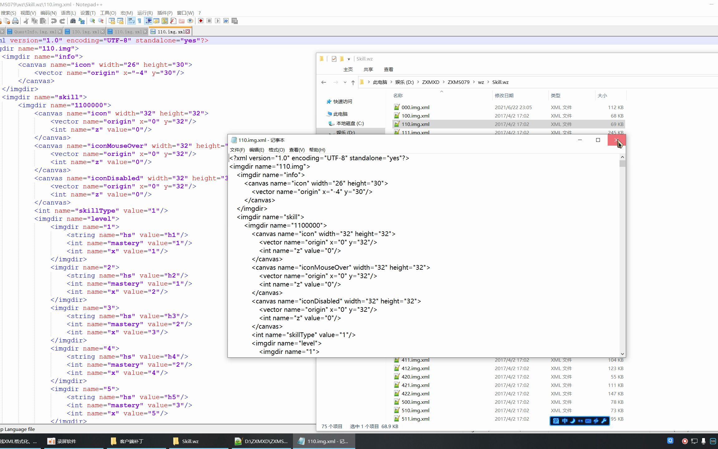Close the 130.img.xml tab

tap(102, 32)
